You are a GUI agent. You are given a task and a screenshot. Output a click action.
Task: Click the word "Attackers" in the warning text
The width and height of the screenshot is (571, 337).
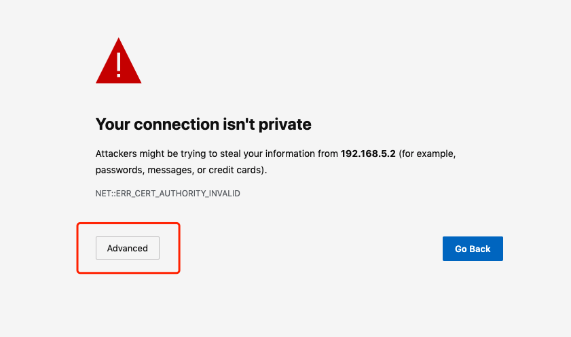coord(116,154)
